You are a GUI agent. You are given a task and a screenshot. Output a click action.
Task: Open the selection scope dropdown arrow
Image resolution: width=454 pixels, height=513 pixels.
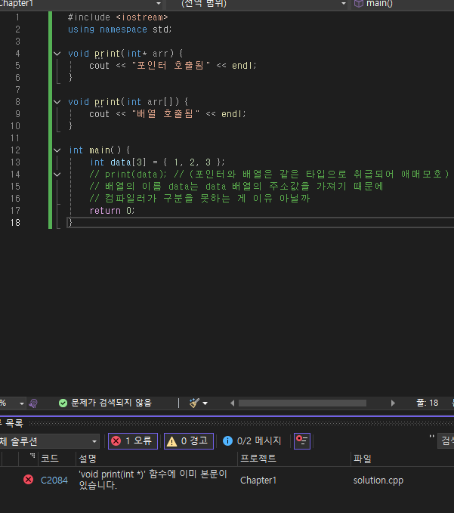click(344, 4)
